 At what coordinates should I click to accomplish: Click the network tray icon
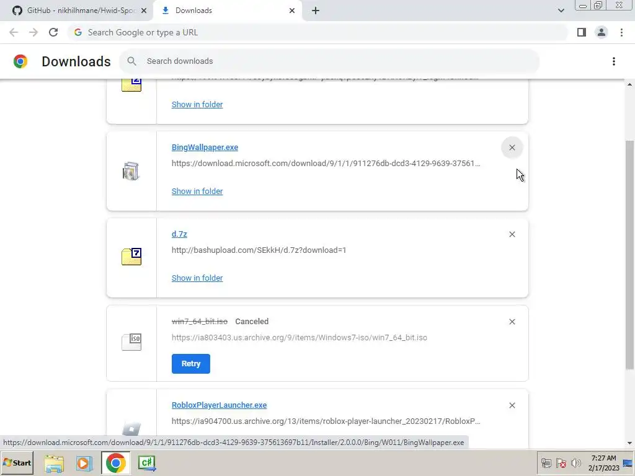coord(546,463)
